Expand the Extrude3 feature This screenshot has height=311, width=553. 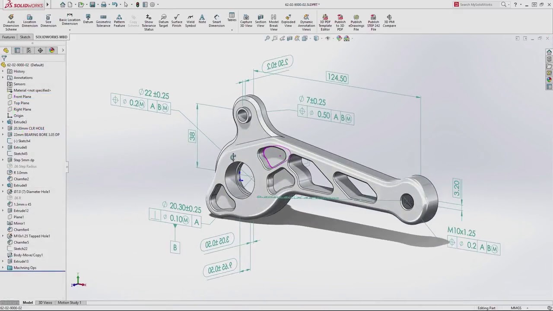(x=3, y=122)
